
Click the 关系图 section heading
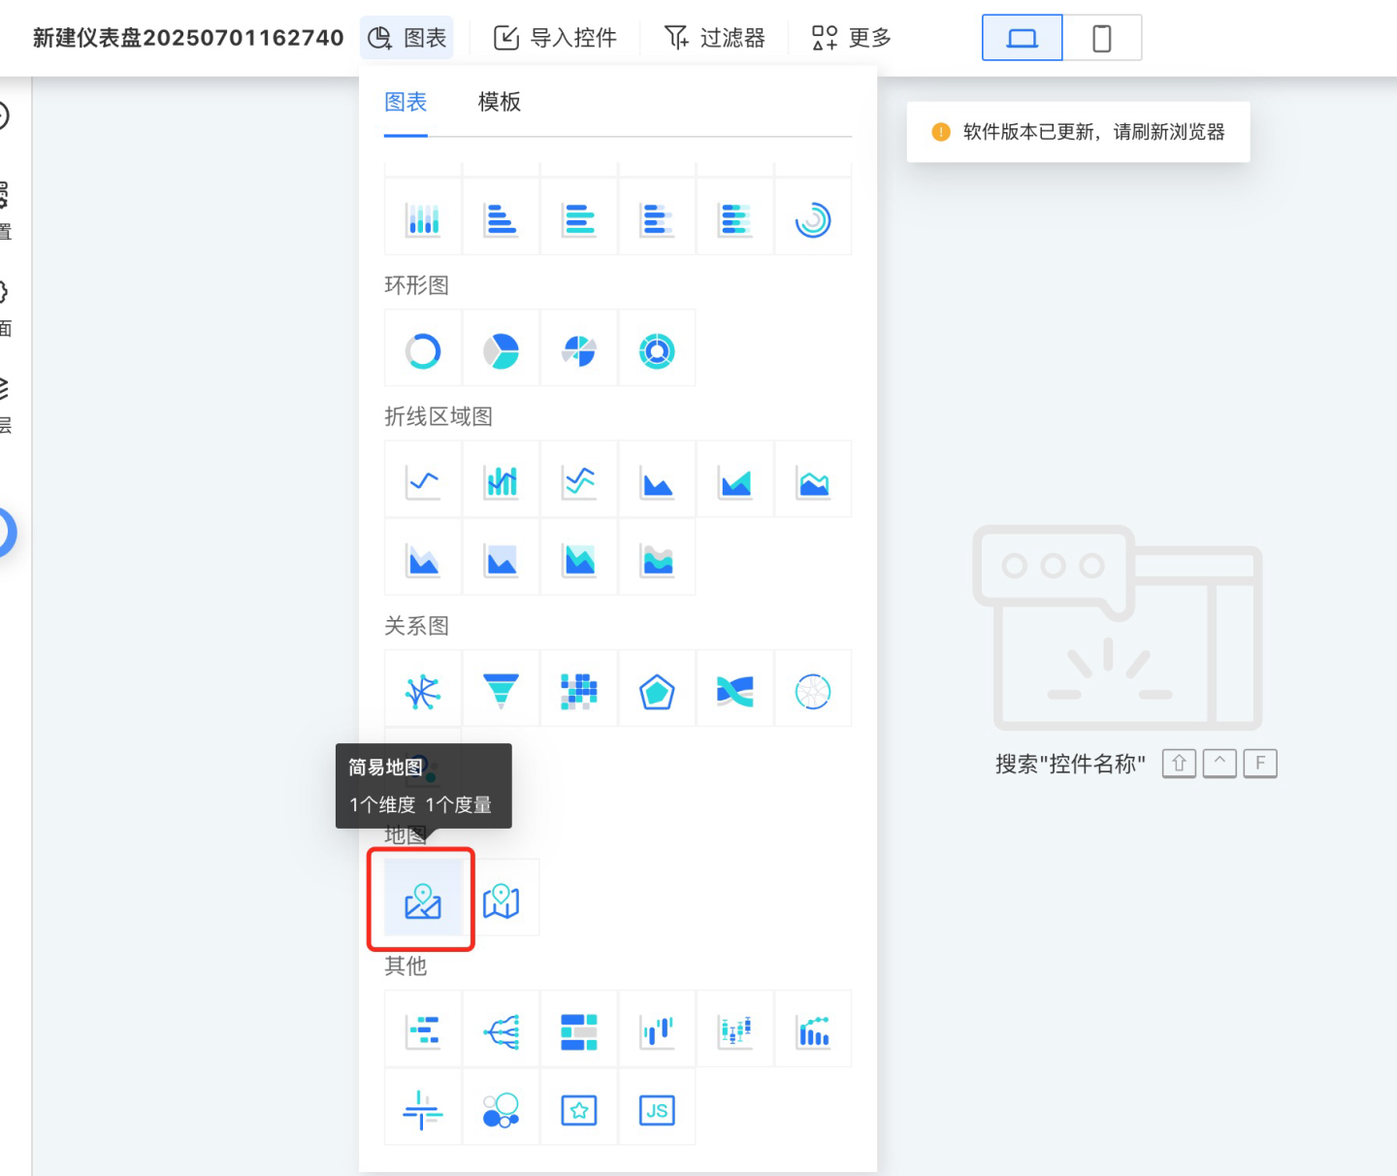pyautogui.click(x=417, y=626)
